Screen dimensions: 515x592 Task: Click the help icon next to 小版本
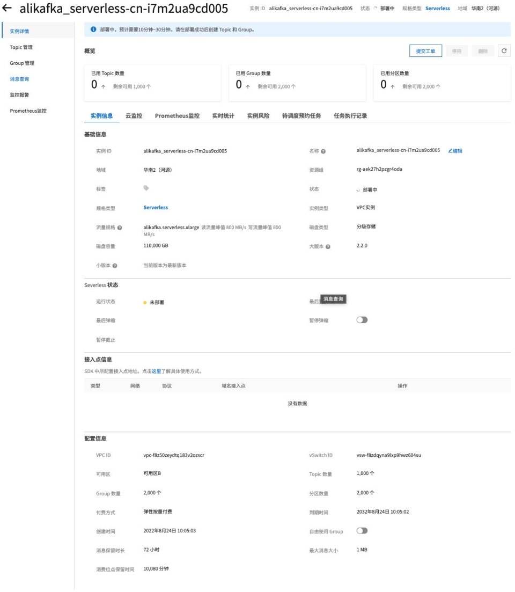coord(115,266)
